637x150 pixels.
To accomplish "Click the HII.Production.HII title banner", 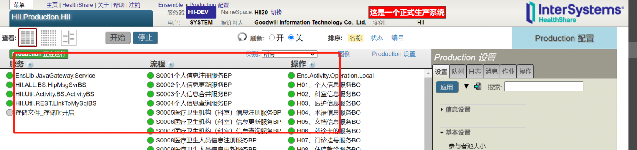I will pyautogui.click(x=81, y=18).
